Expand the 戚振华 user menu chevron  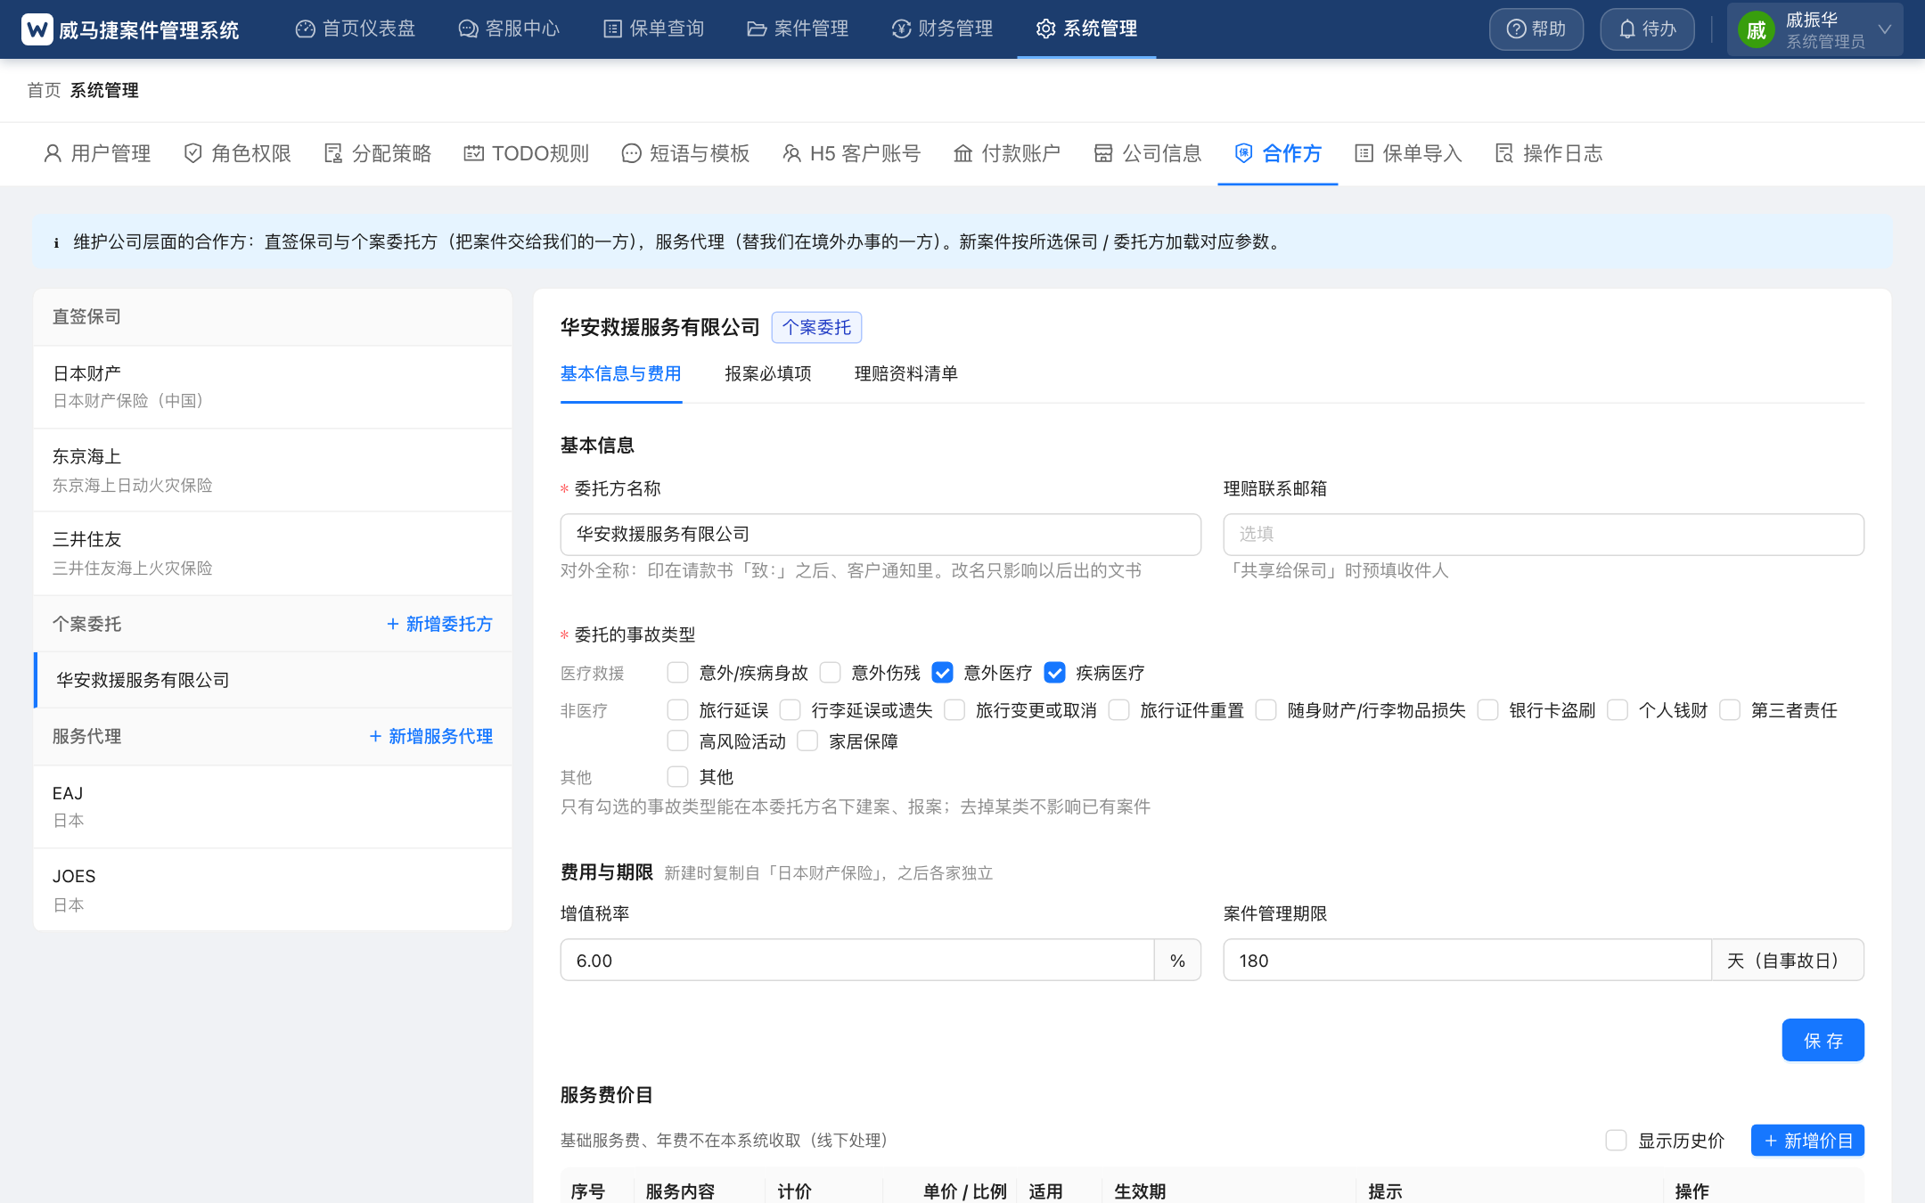(1885, 29)
